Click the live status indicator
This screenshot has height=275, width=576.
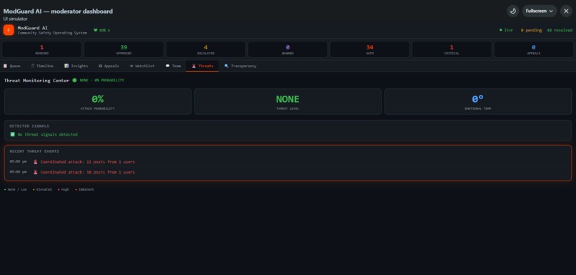coord(506,30)
